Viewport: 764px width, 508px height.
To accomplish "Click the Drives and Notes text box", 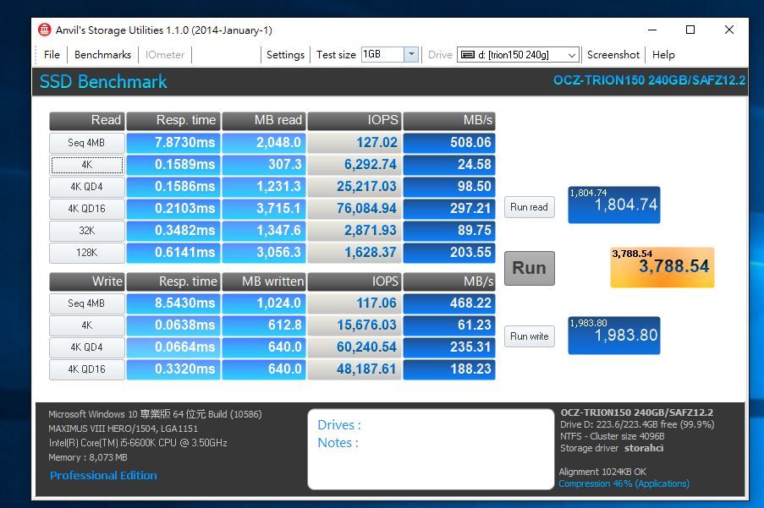I will click(431, 449).
